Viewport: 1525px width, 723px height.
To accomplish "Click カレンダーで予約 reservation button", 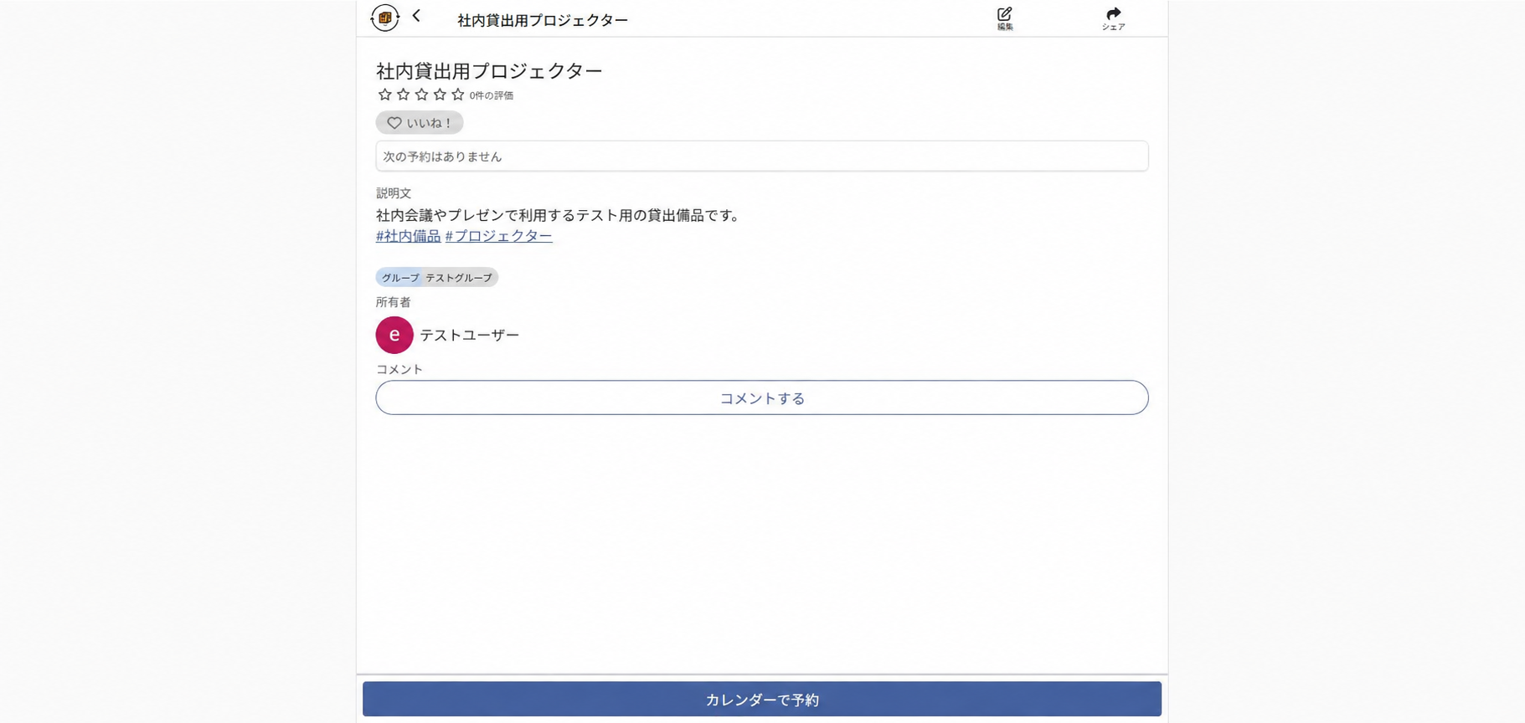I will click(x=762, y=699).
